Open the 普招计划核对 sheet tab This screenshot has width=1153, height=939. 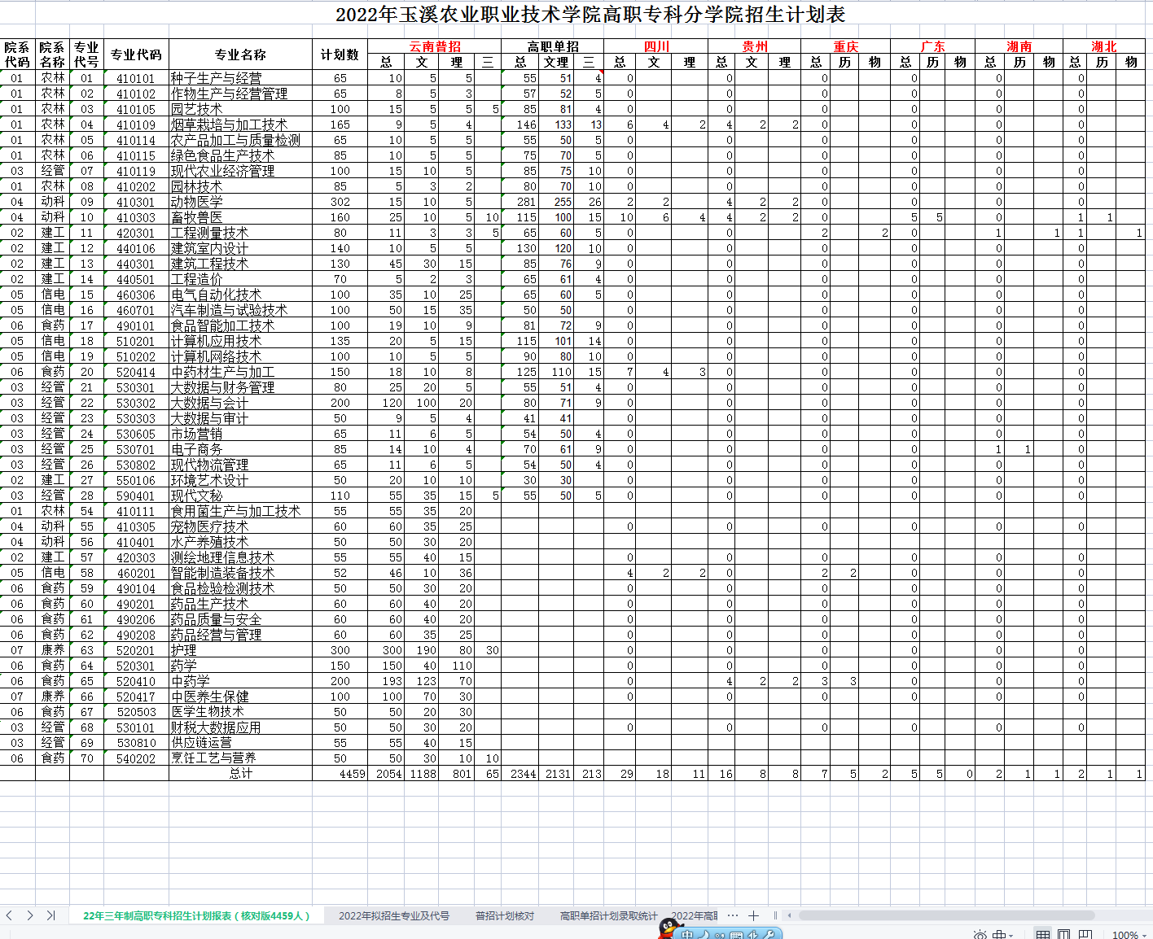click(505, 916)
